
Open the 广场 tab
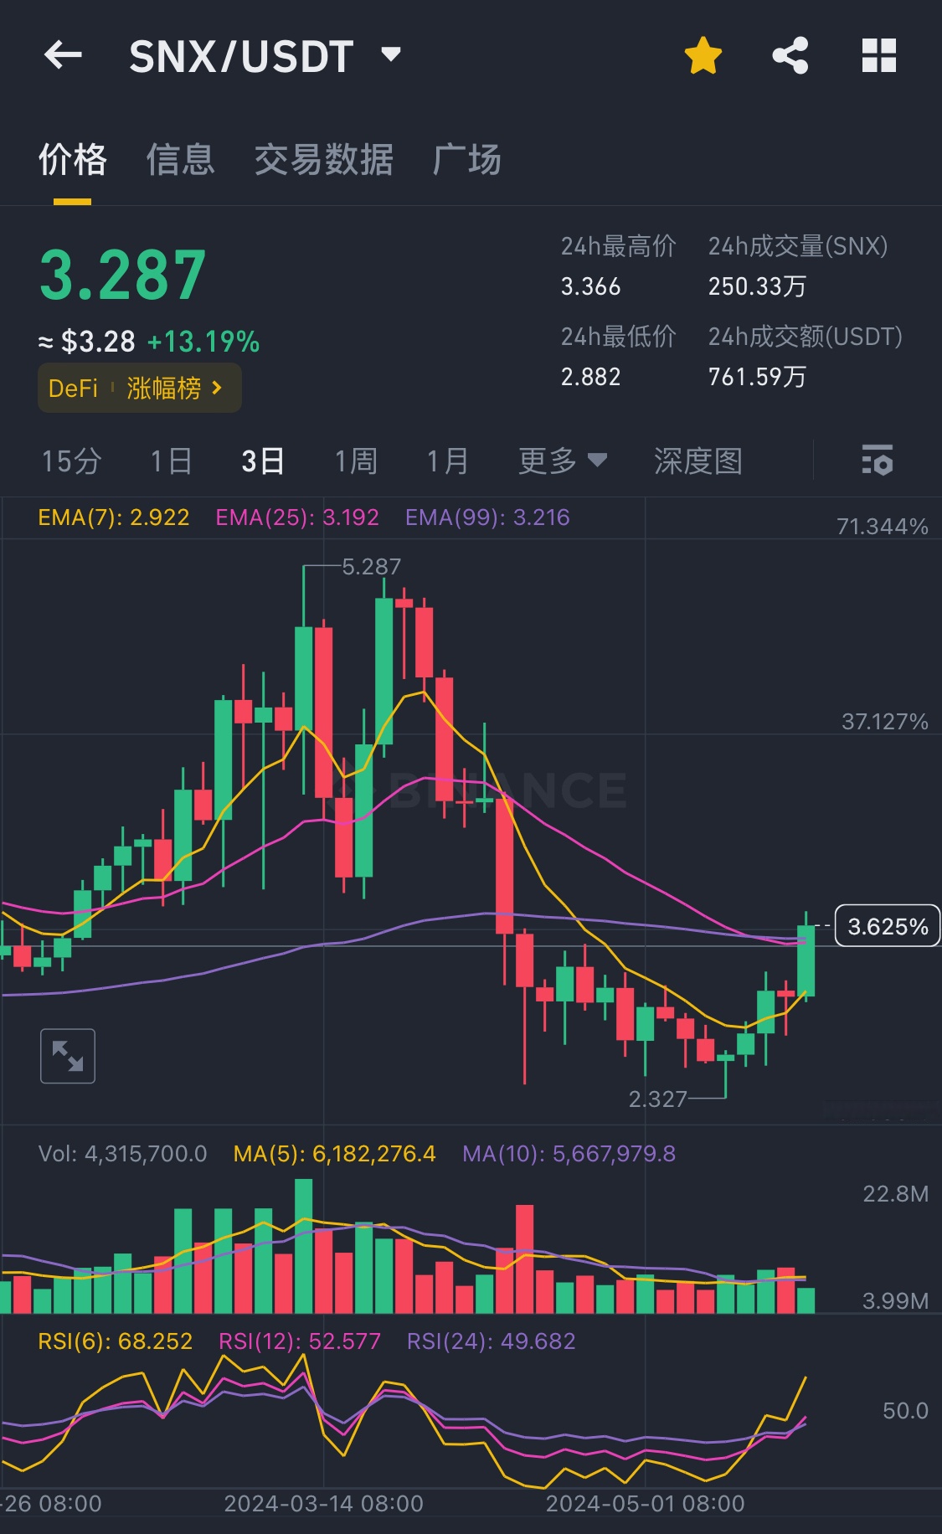coord(466,159)
